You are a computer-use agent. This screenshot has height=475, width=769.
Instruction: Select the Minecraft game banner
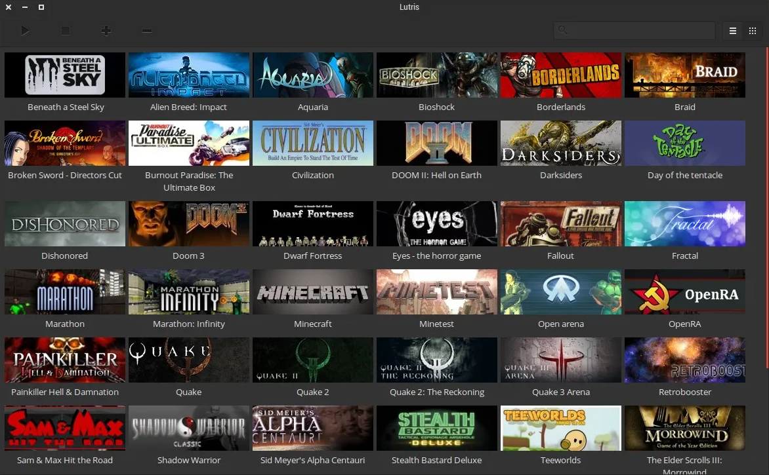click(313, 292)
